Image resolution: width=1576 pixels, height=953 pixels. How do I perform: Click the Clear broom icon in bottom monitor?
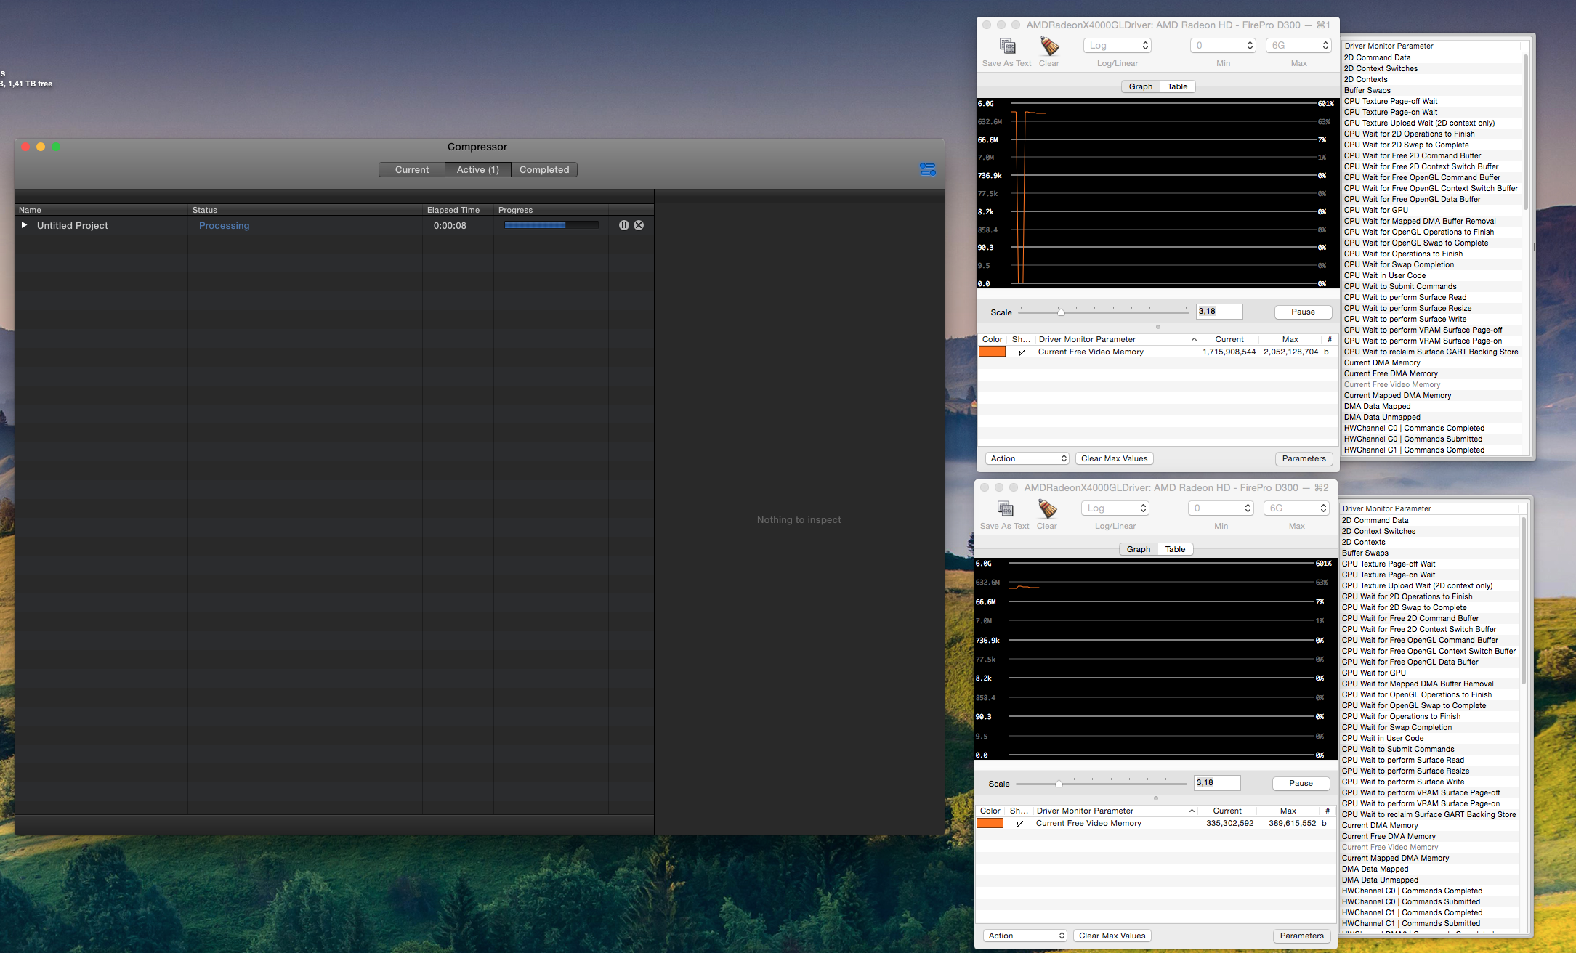point(1046,509)
